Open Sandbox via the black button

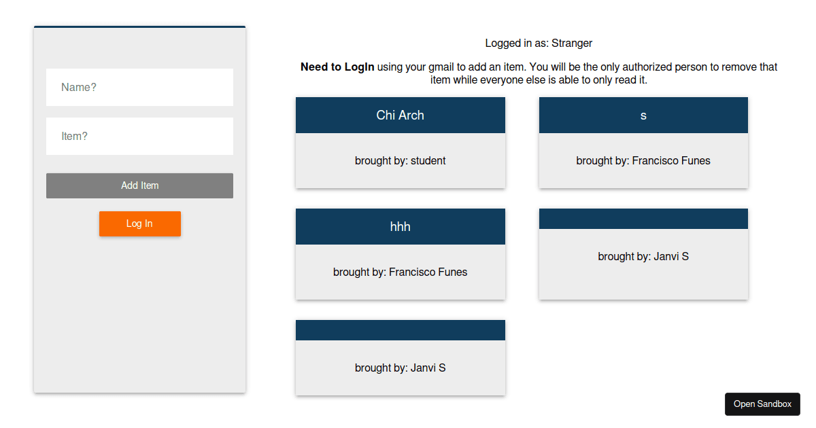click(762, 404)
